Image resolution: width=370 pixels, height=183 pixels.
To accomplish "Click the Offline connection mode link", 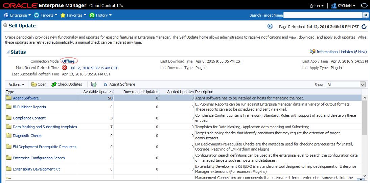I will pyautogui.click(x=68, y=61).
